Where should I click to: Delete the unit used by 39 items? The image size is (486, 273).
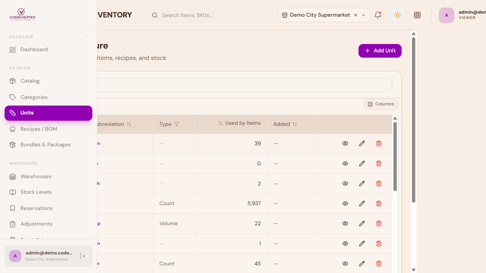(x=379, y=143)
